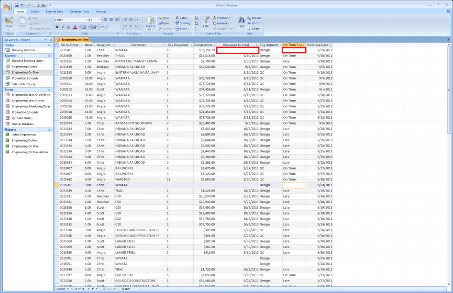
Task: Click the Prod Due Date column header
Action: tap(319, 45)
